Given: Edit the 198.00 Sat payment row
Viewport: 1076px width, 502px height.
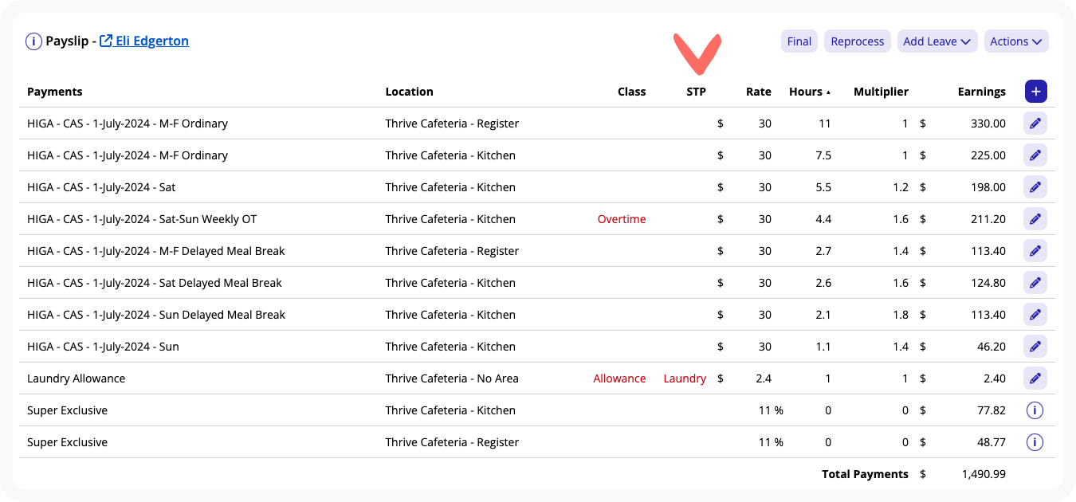Looking at the screenshot, I should pos(1035,187).
